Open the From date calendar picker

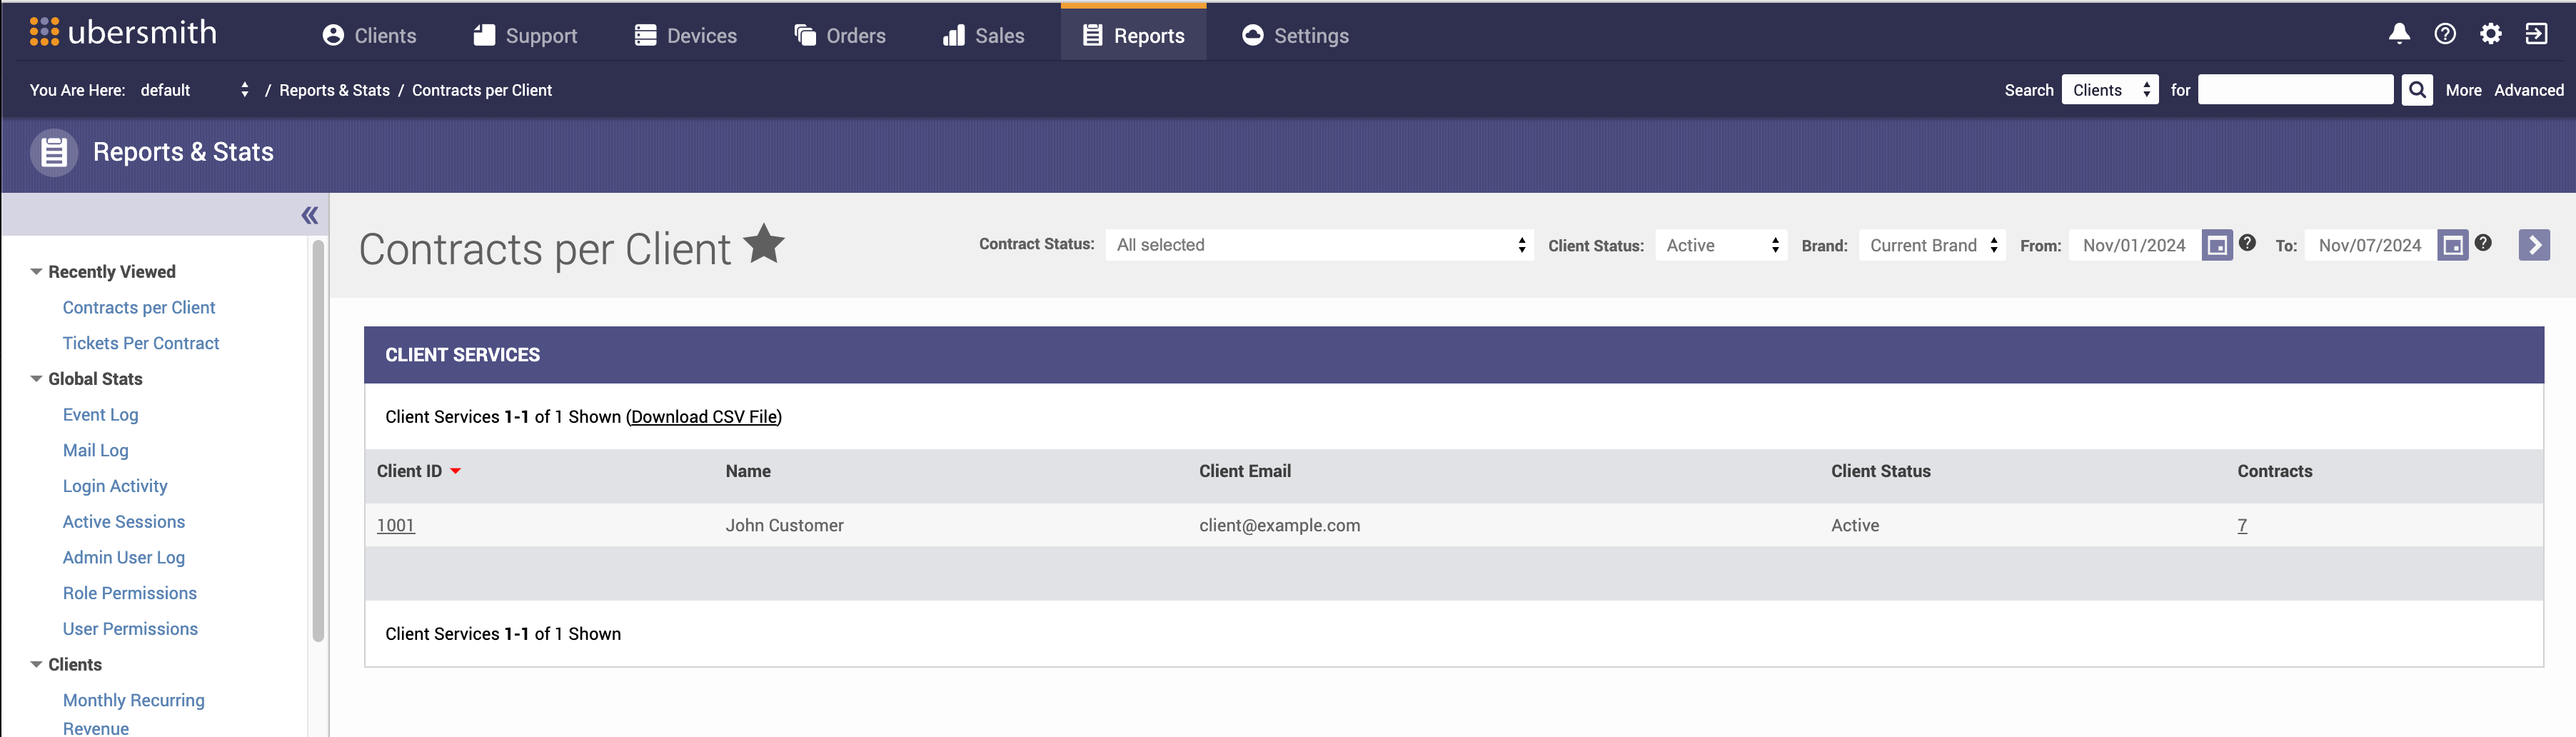click(2216, 246)
